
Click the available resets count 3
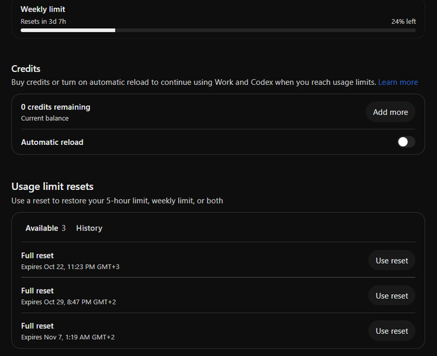point(64,228)
